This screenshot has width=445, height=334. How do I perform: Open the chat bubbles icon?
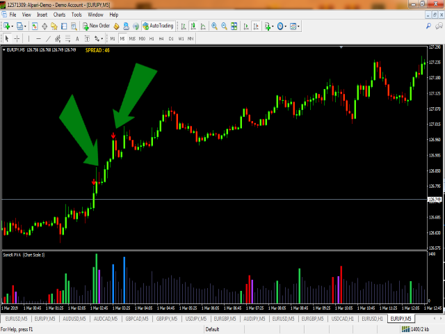[x=439, y=26]
